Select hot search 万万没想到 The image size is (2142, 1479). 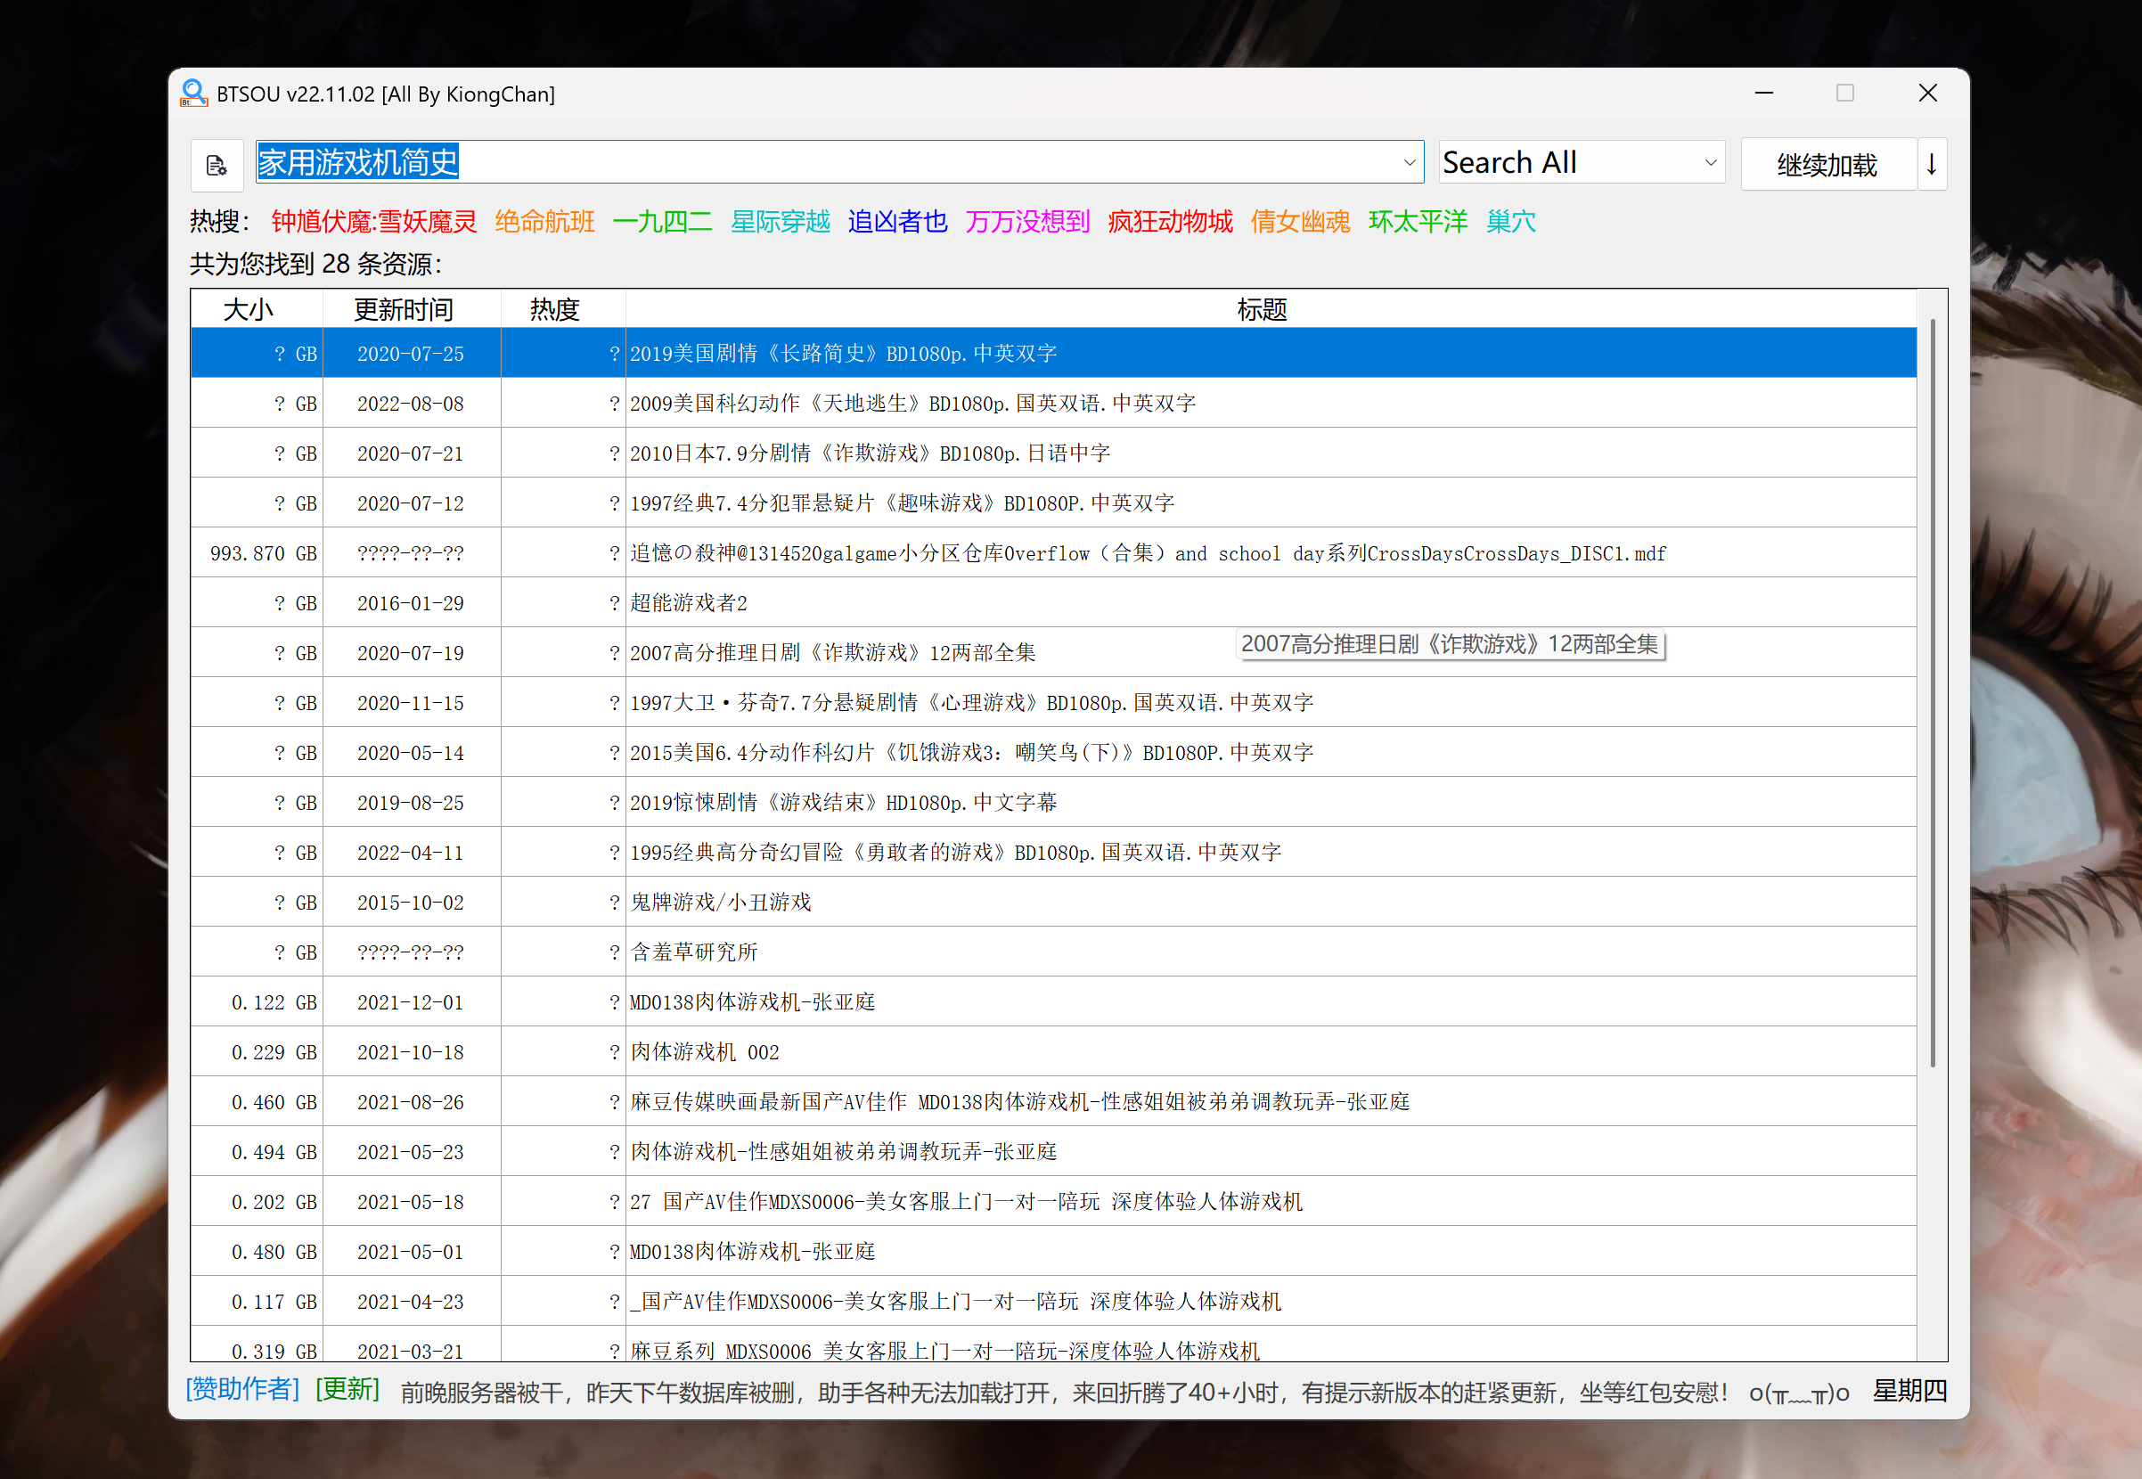pyautogui.click(x=1027, y=222)
